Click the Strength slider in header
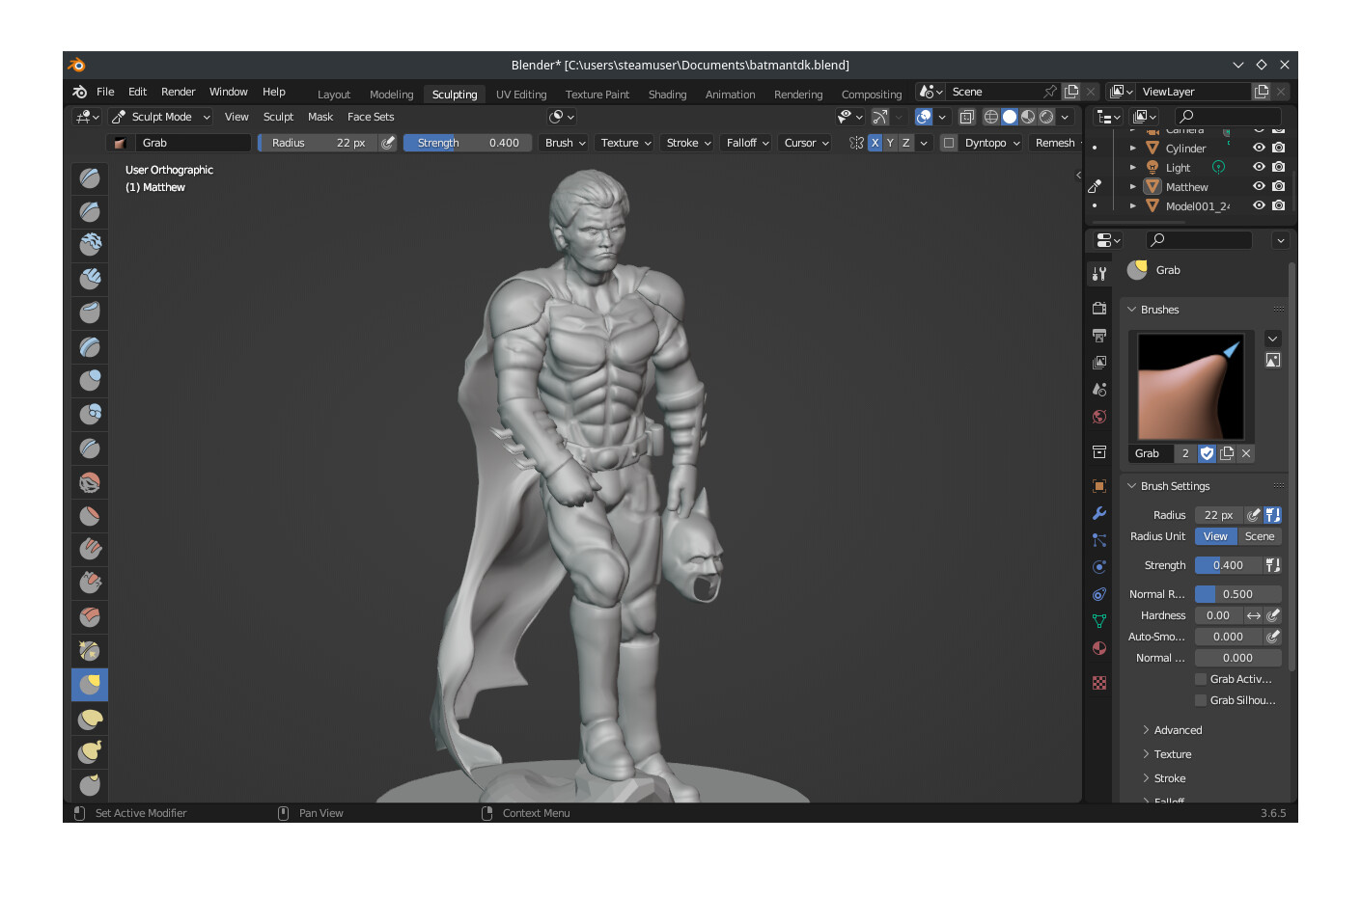 tap(467, 143)
